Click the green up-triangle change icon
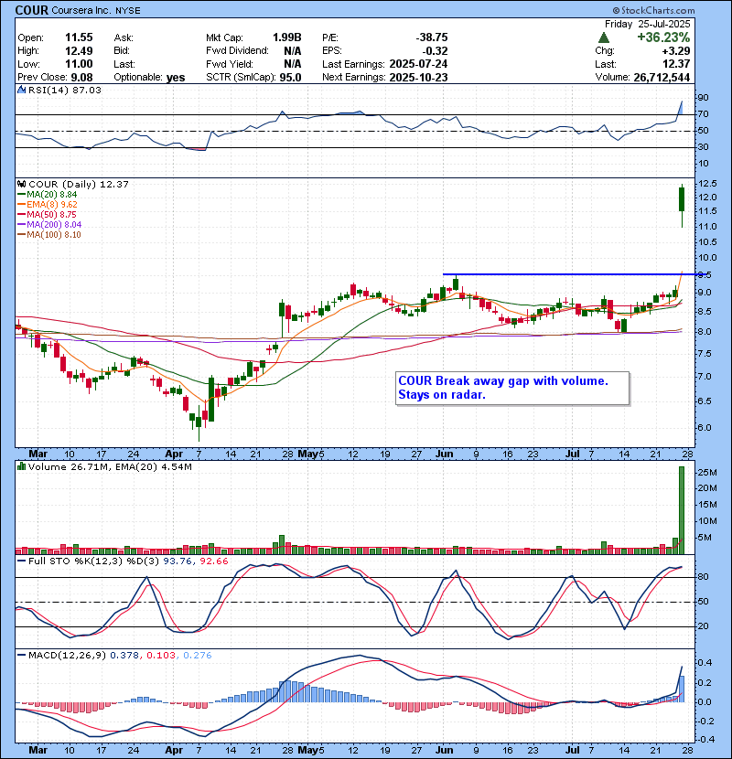732x759 pixels. click(x=603, y=37)
